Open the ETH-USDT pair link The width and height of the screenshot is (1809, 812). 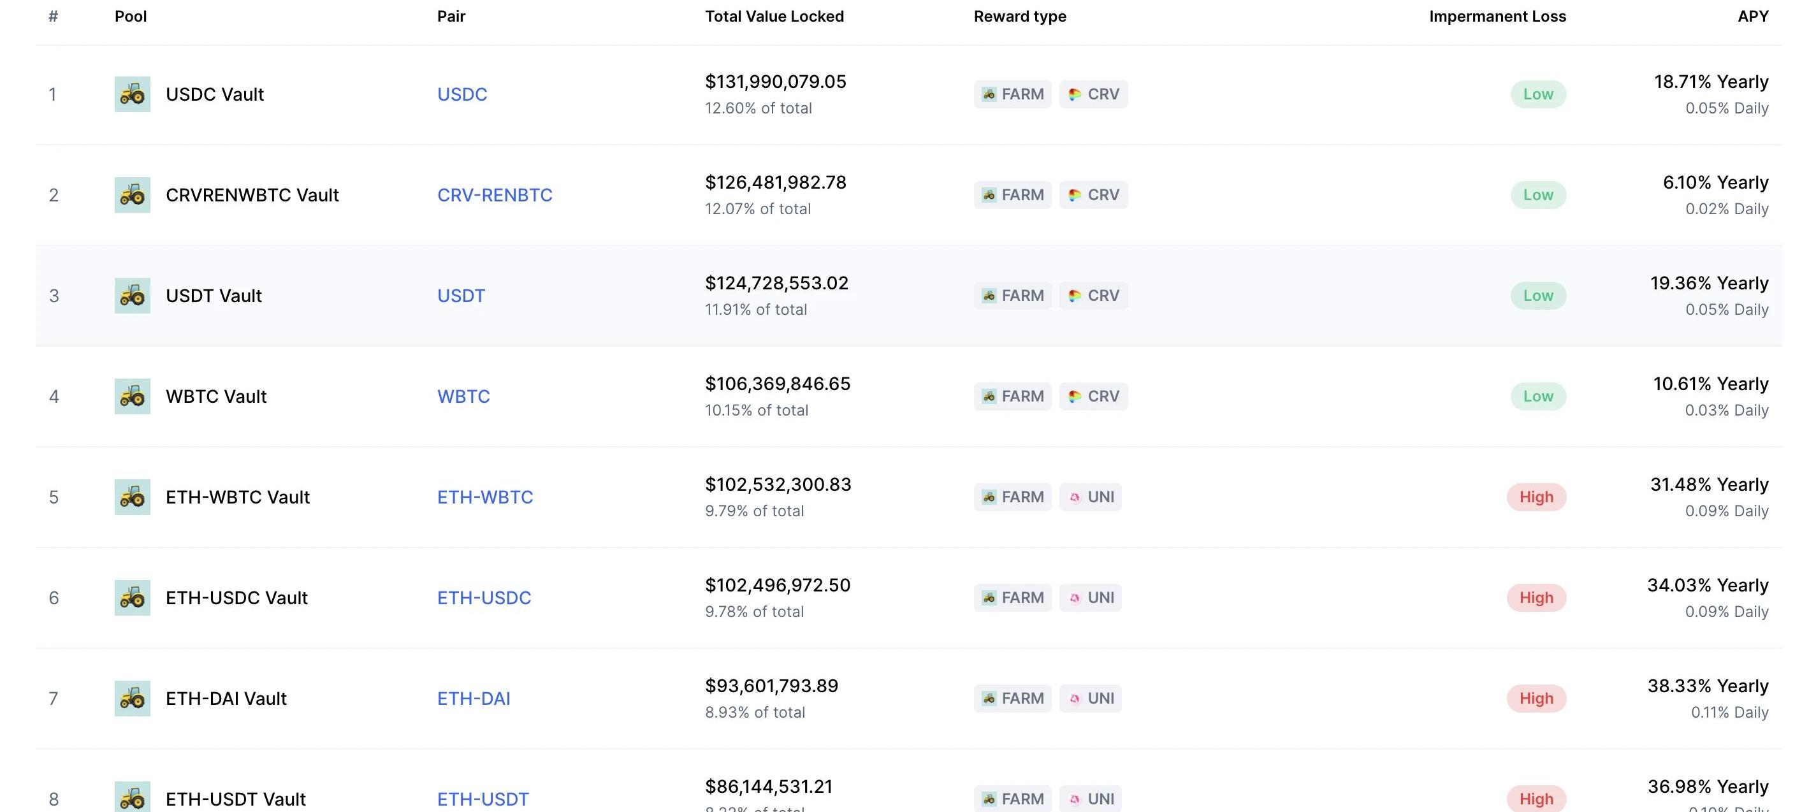click(483, 799)
